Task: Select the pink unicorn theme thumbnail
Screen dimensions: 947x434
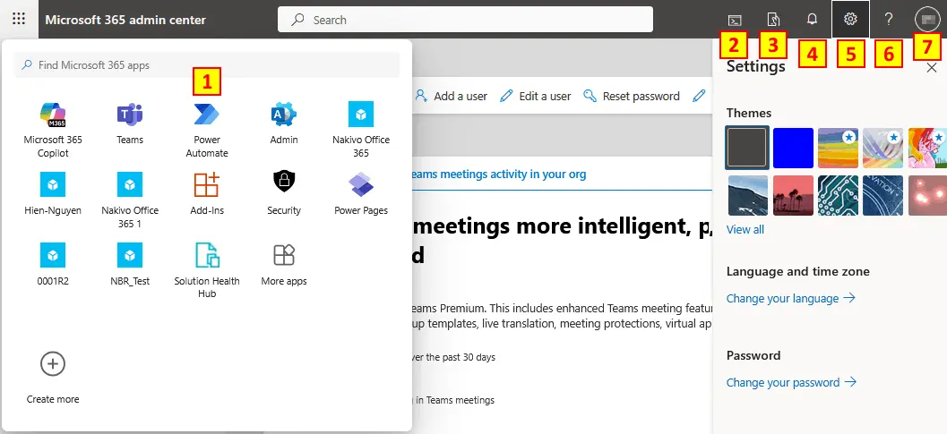Action: click(927, 148)
